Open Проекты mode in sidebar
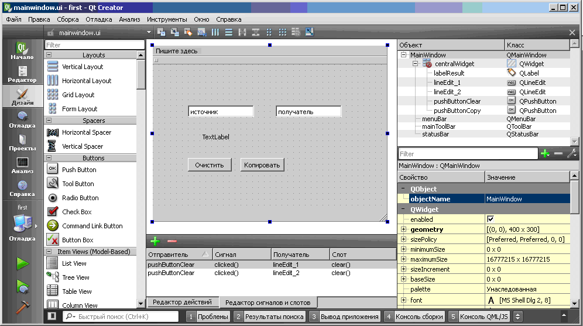The width and height of the screenshot is (583, 326). click(x=22, y=142)
